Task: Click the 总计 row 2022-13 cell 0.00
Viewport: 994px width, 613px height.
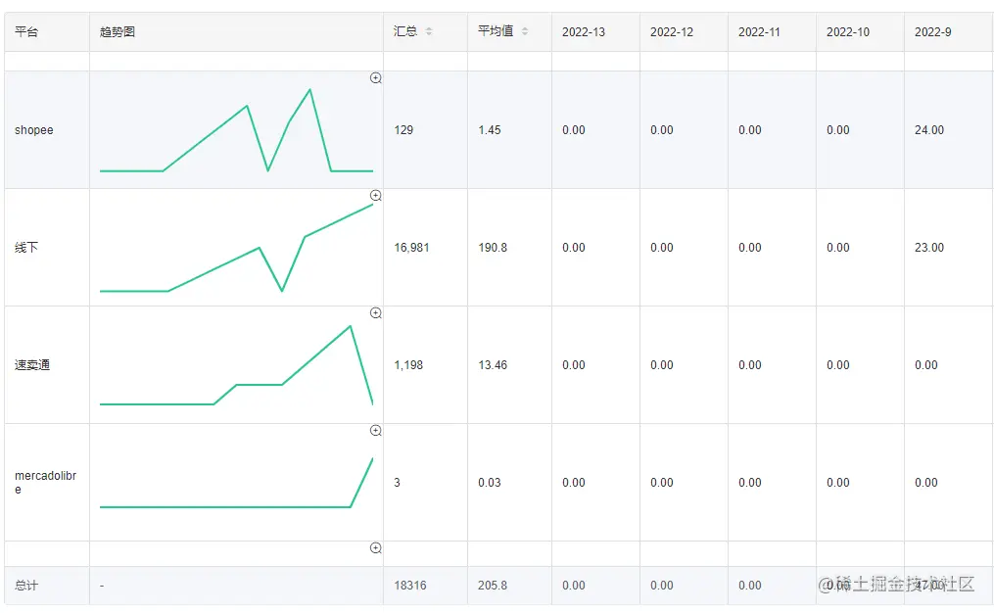Action: [x=574, y=586]
